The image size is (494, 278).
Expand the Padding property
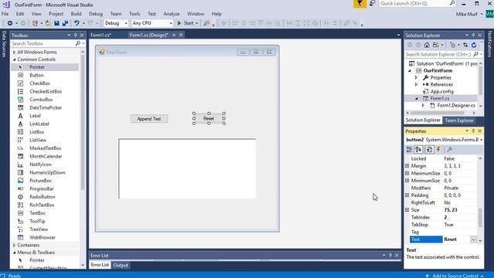[407, 195]
